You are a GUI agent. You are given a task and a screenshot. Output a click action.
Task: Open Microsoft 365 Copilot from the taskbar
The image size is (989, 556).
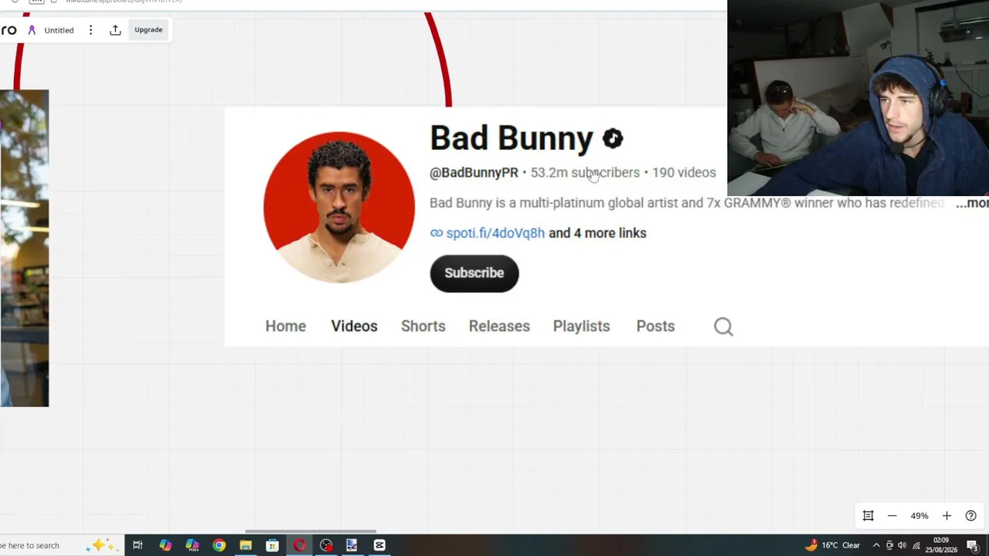(x=192, y=545)
